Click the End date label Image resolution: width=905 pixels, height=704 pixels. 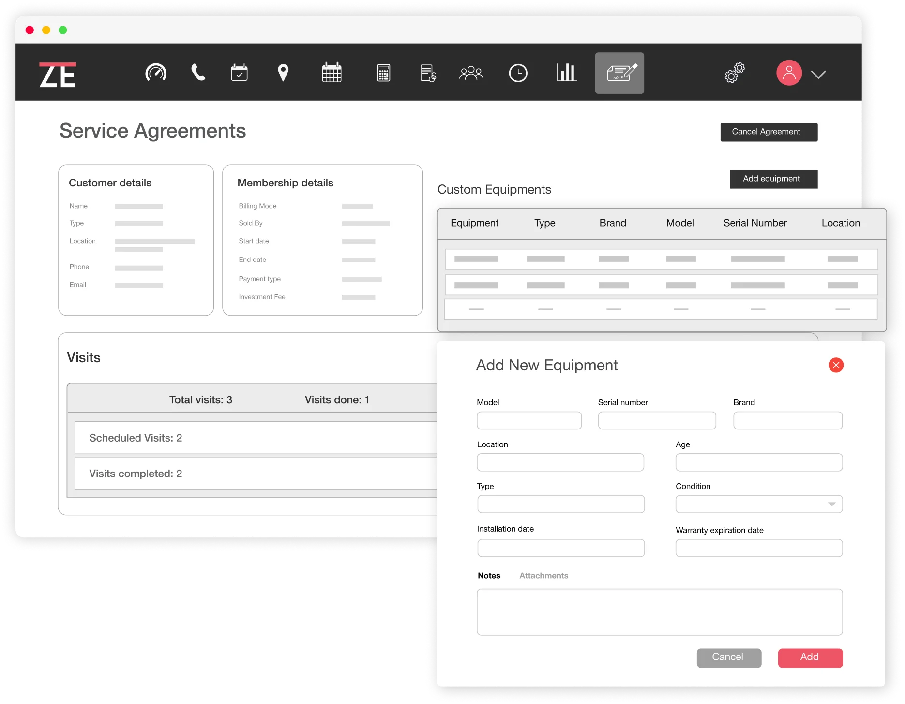[x=252, y=260]
